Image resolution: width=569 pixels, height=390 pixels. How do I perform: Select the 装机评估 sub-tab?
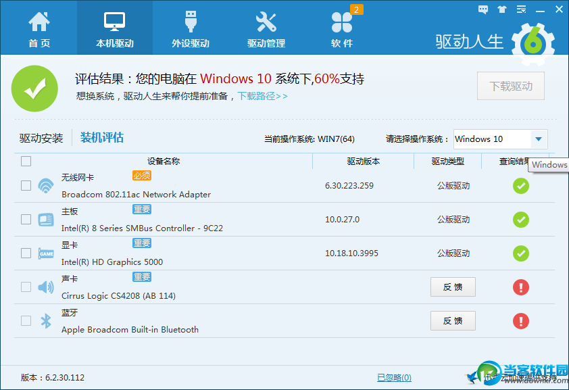click(101, 137)
